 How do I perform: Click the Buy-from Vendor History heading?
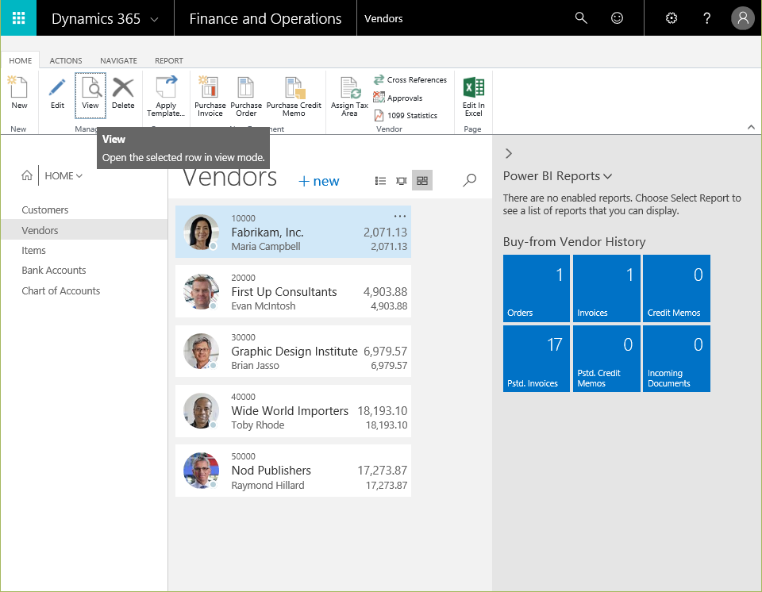point(574,241)
